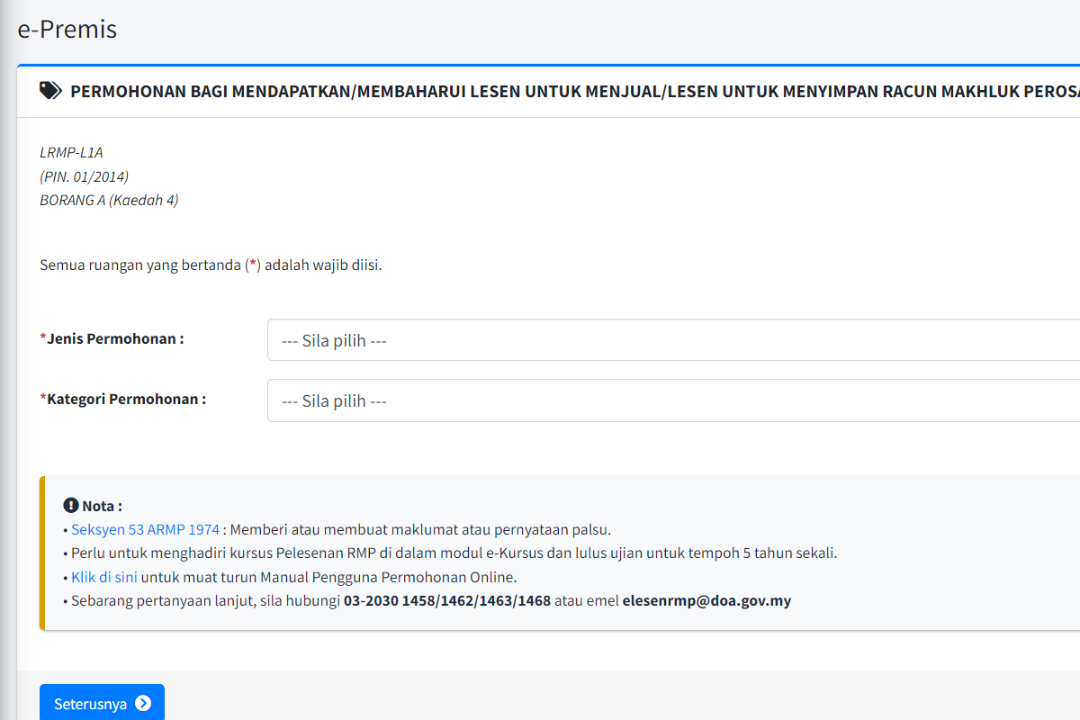Click the 'Semua ruangan yang bertanda' instruction text
This screenshot has height=720, width=1080.
point(211,265)
